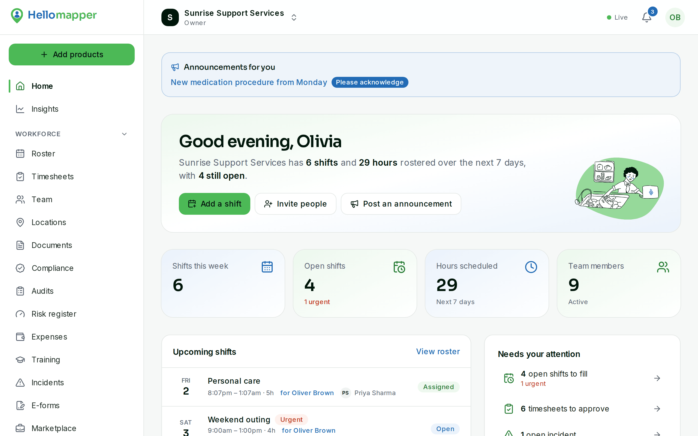
Task: Open the New medication procedure announcement link
Action: point(249,82)
